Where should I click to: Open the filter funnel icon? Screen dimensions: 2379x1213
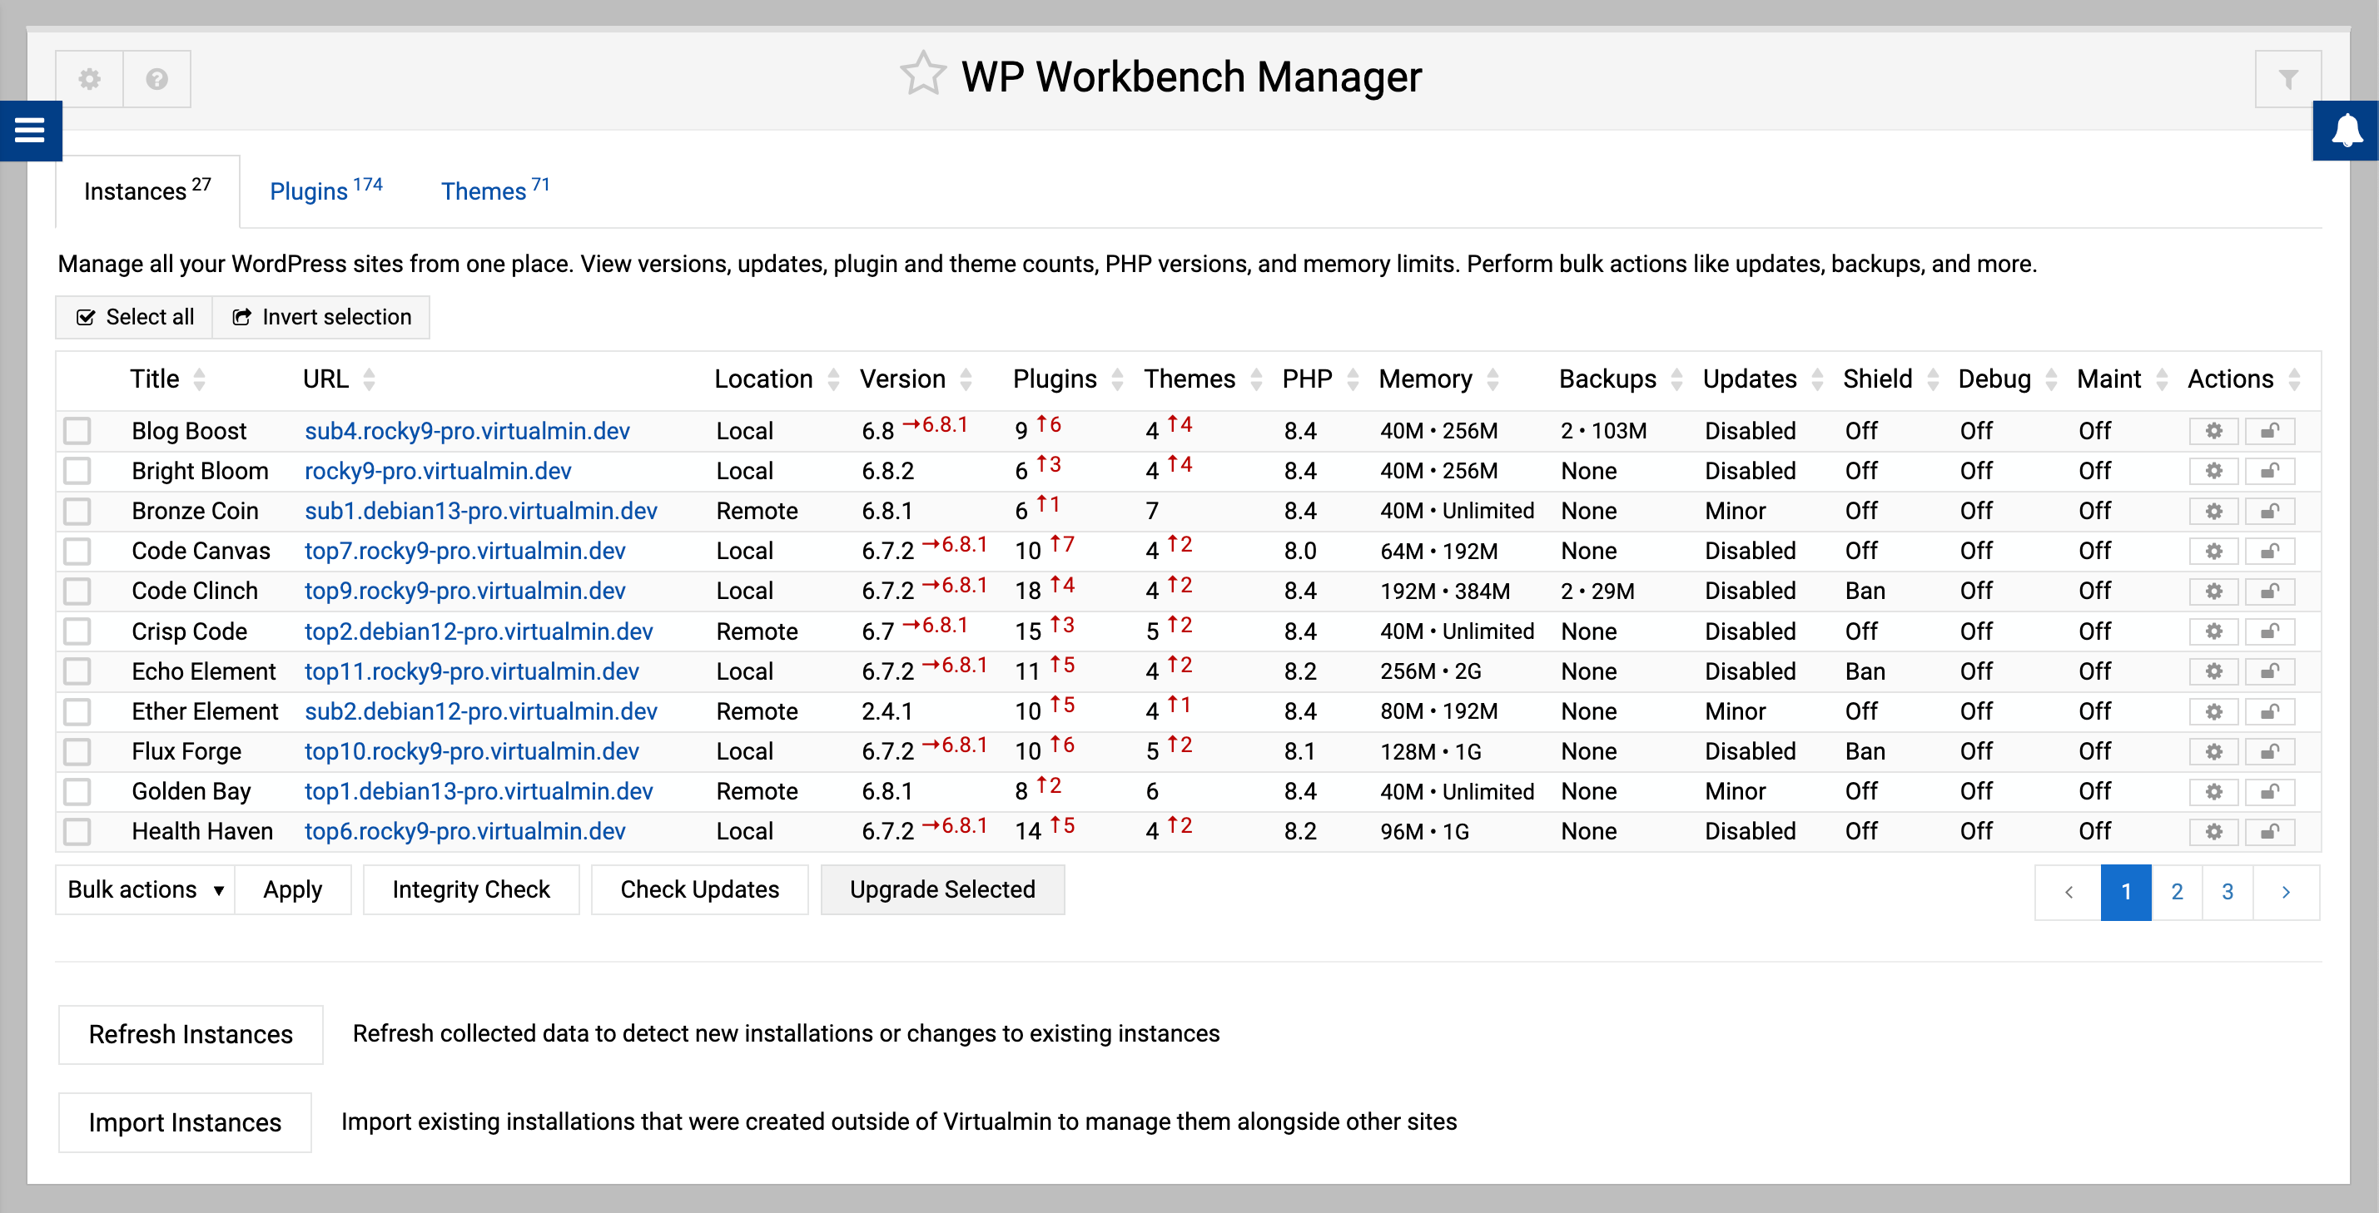click(2287, 78)
